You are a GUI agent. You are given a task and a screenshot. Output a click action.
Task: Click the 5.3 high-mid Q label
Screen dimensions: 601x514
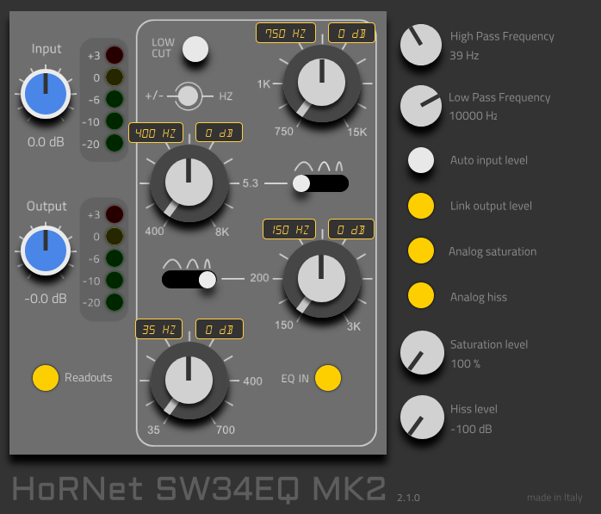[250, 183]
